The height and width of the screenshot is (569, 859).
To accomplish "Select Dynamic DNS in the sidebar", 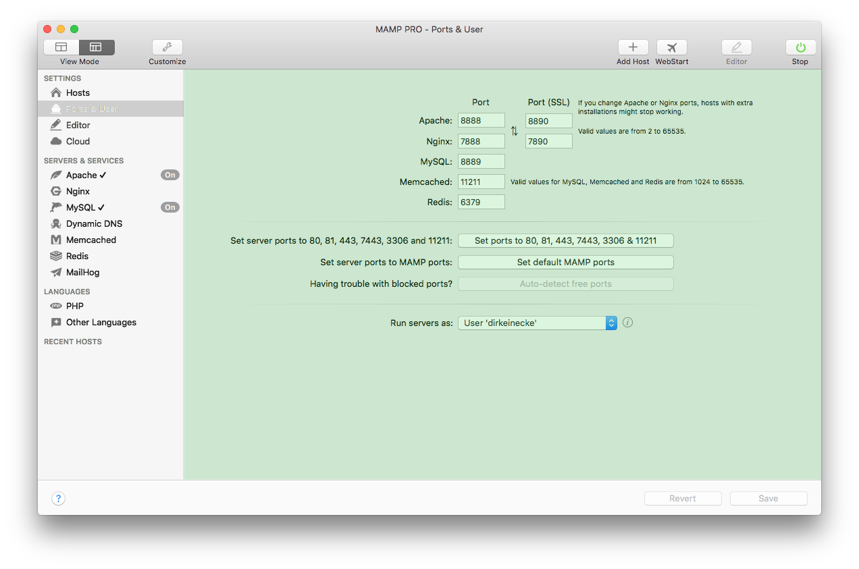I will point(95,223).
